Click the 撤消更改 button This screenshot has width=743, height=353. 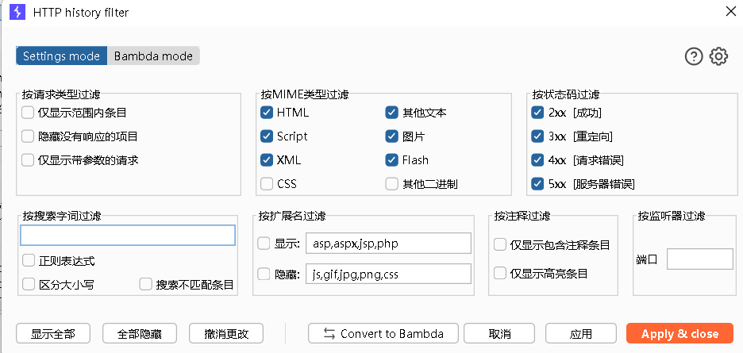(x=226, y=334)
